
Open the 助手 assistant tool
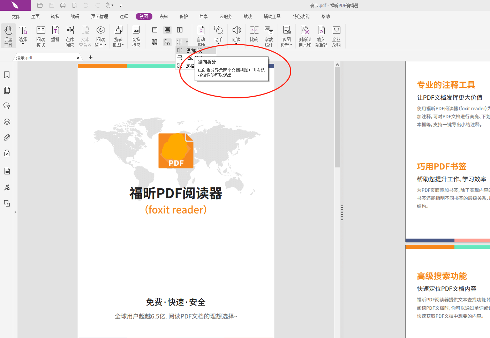tap(218, 35)
